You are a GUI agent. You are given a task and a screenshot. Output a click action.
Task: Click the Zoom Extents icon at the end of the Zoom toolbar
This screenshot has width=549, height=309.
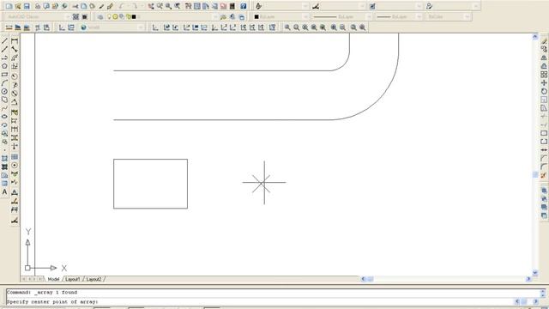coord(362,27)
